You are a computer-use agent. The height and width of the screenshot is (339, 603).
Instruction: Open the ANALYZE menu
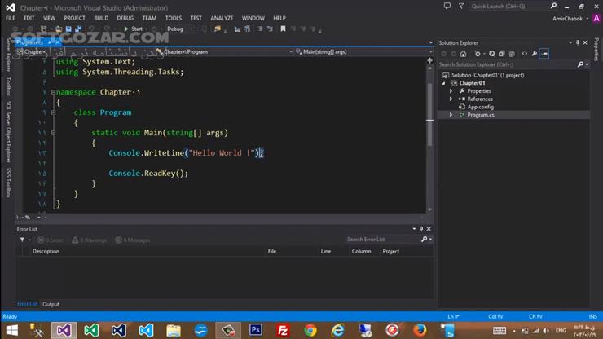click(x=222, y=18)
